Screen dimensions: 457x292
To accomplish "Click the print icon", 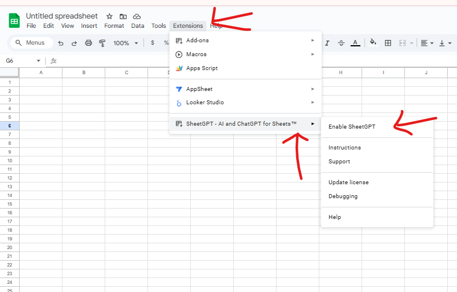I will [89, 43].
